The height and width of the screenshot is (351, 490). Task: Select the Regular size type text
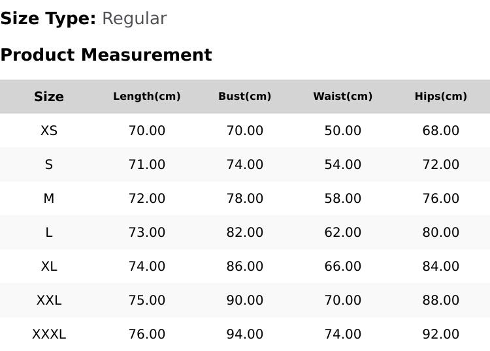point(135,19)
